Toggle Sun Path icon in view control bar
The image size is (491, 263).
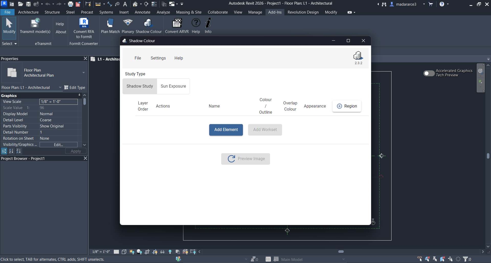[132, 252]
